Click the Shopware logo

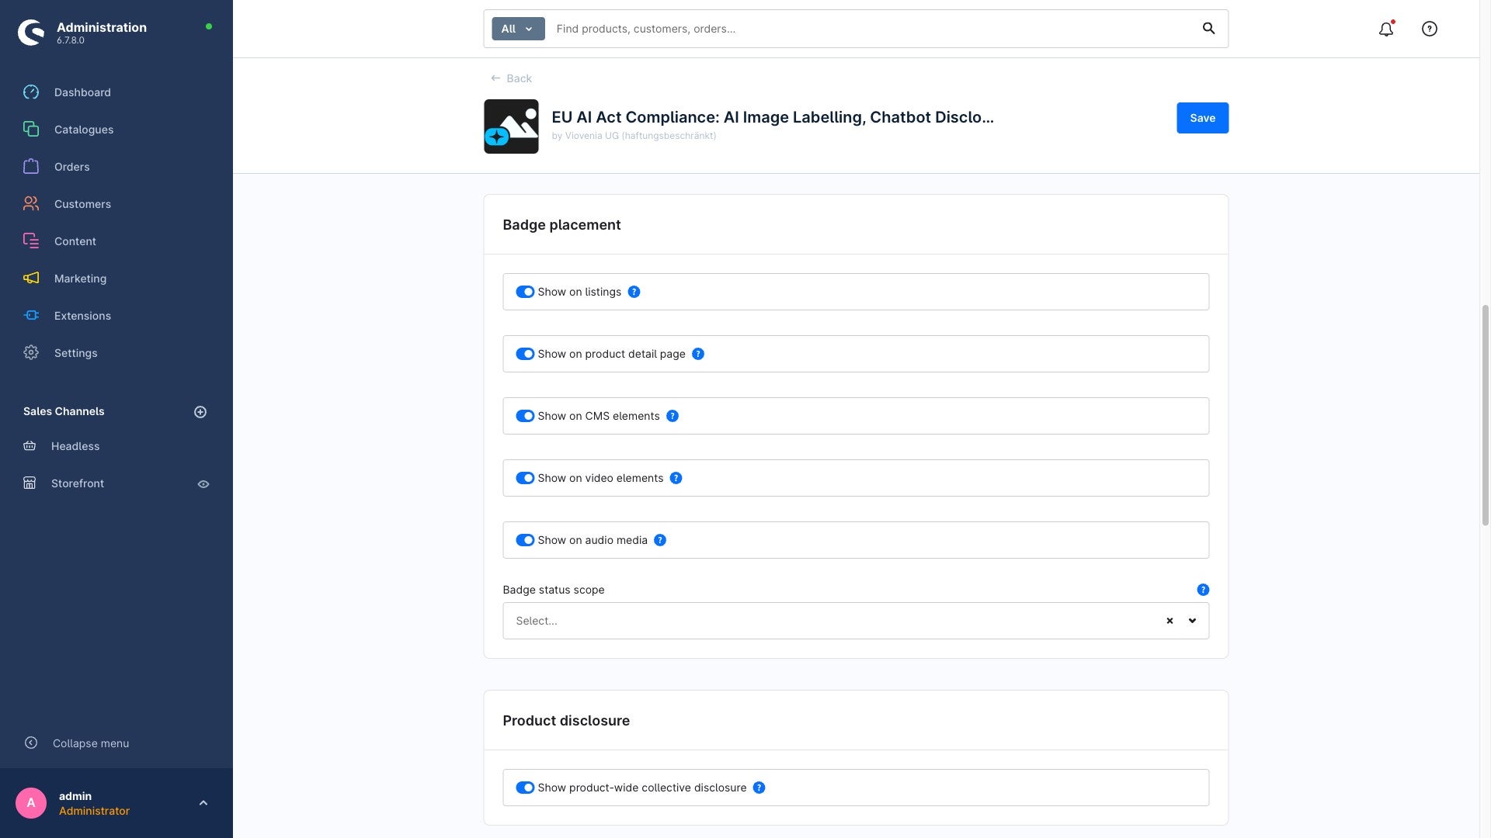tap(31, 33)
